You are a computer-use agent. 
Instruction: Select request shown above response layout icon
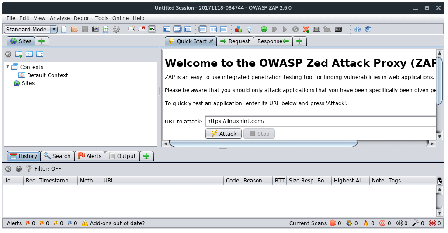224,29
